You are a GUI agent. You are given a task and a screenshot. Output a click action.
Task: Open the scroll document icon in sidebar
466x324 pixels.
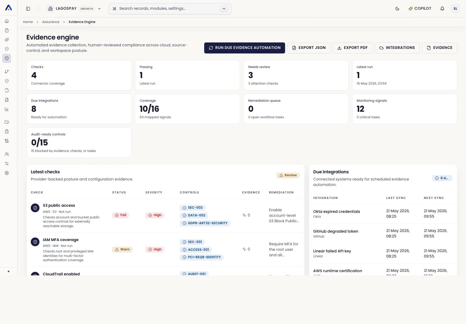[x=6, y=141]
